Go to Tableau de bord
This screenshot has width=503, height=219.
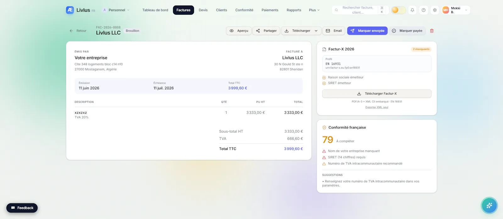(155, 10)
